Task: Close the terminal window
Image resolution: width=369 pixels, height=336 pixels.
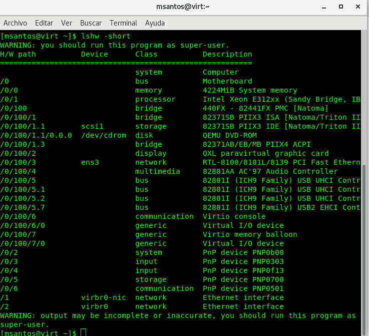Action: [x=357, y=7]
